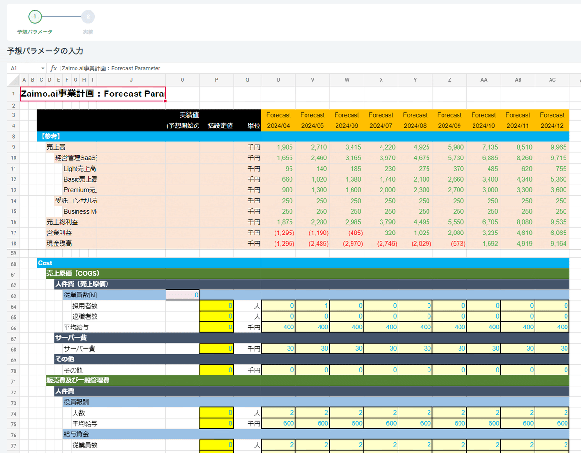Click title cell Zaimo.ai事業計画：Forecast Para

tap(92, 94)
